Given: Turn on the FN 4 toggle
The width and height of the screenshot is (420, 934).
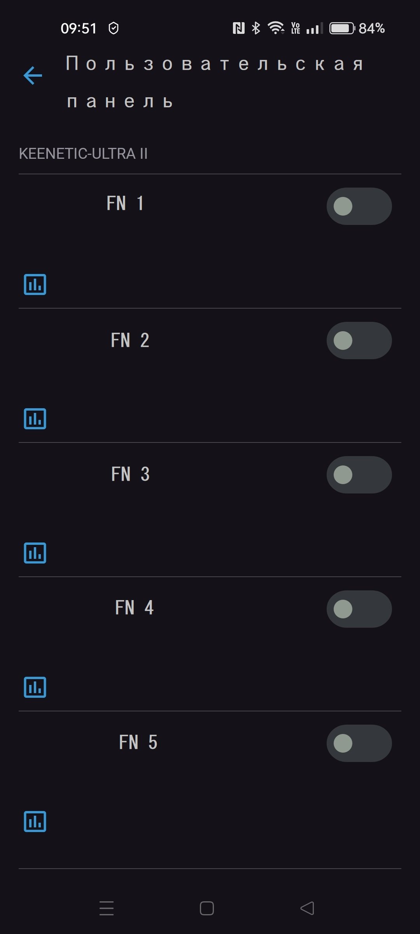Looking at the screenshot, I should 359,609.
